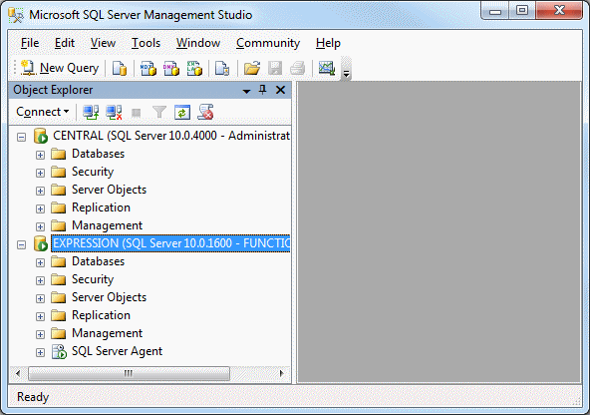The image size is (590, 415).
Task: Open the Tools menu
Action: click(x=146, y=43)
